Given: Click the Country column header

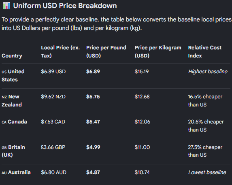Looking at the screenshot, I should coord(12,56).
